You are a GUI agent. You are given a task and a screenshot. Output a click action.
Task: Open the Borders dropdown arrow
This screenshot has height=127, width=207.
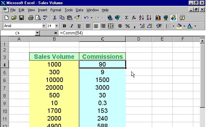(x=173, y=26)
